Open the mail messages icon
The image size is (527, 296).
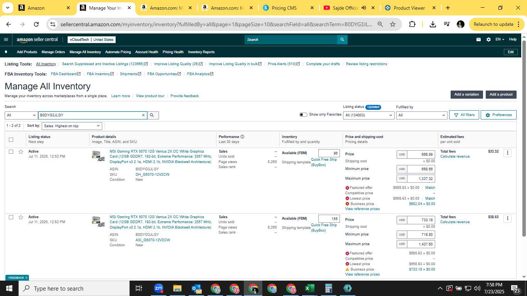479,39
